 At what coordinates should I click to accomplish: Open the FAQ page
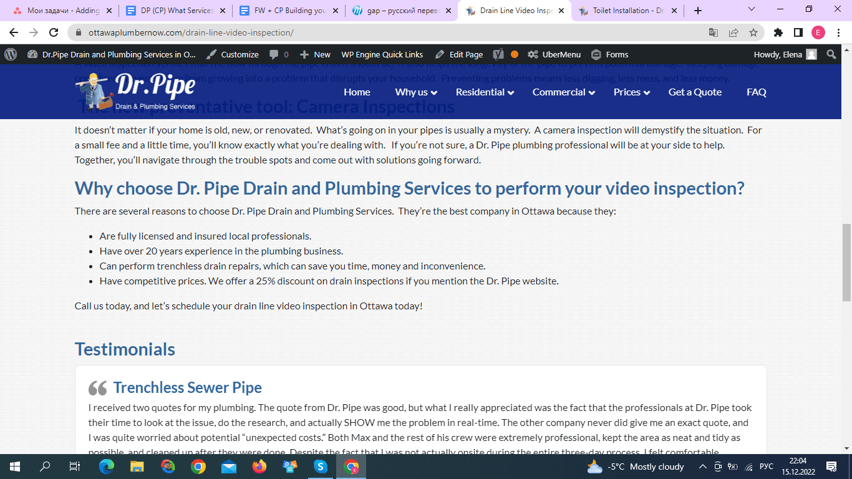point(756,92)
